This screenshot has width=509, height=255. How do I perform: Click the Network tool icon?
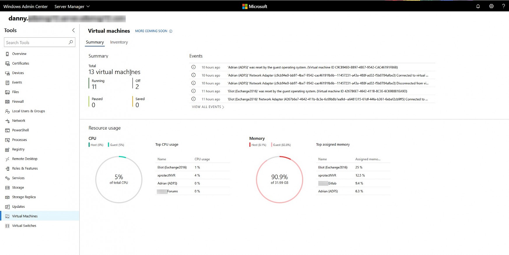point(7,121)
